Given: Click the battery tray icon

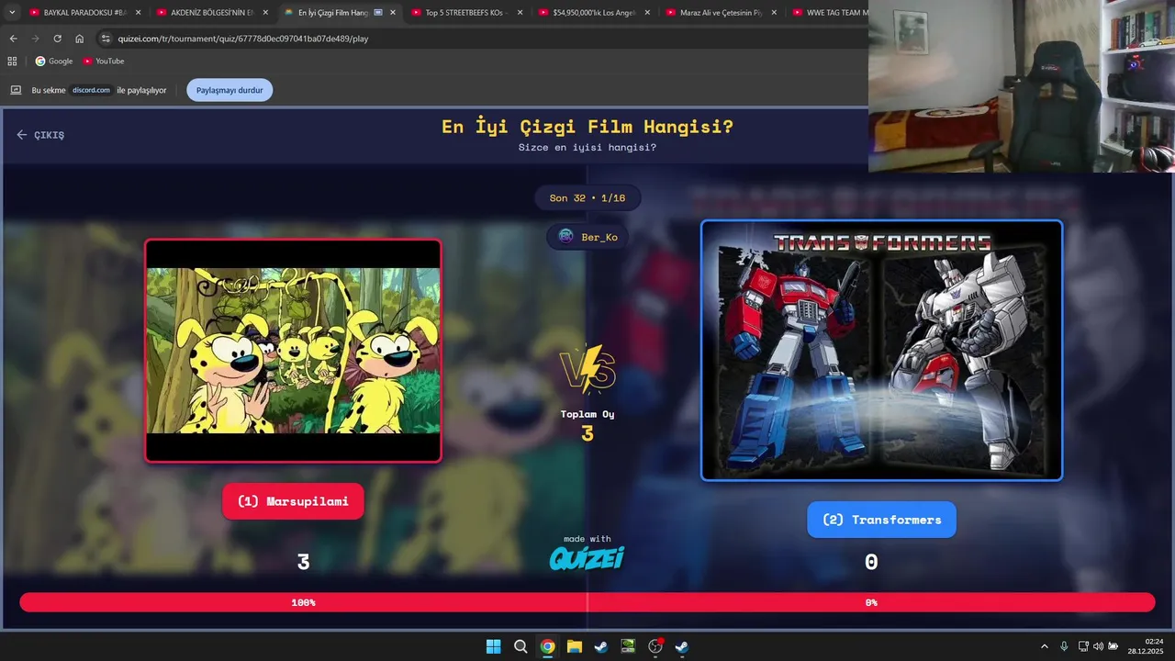Looking at the screenshot, I should [x=1113, y=646].
